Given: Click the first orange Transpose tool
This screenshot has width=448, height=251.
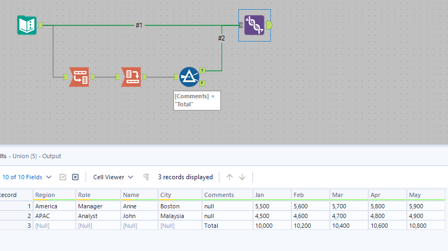Looking at the screenshot, I should pos(79,77).
